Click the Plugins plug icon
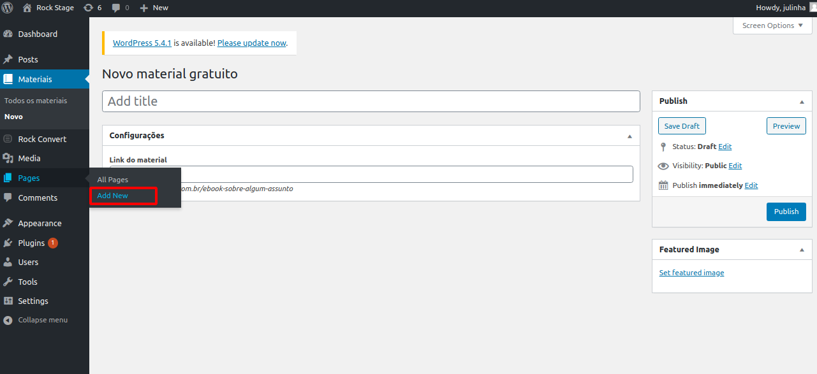 pyautogui.click(x=8, y=243)
